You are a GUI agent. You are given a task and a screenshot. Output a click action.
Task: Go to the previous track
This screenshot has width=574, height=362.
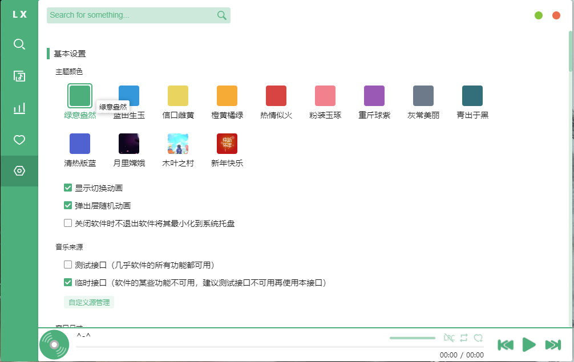pyautogui.click(x=506, y=344)
